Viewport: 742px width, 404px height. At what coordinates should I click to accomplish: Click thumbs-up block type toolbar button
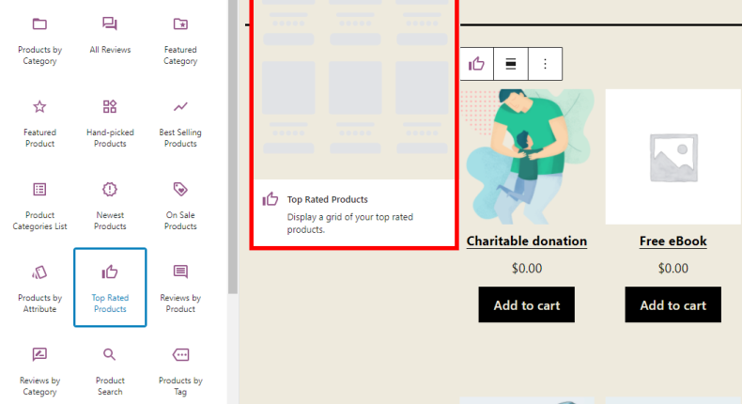[477, 64]
